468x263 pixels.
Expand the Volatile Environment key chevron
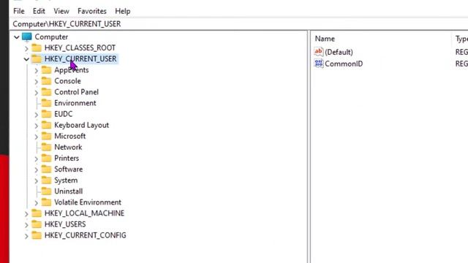37,203
